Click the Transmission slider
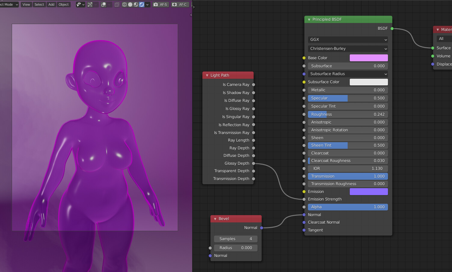 pos(348,176)
